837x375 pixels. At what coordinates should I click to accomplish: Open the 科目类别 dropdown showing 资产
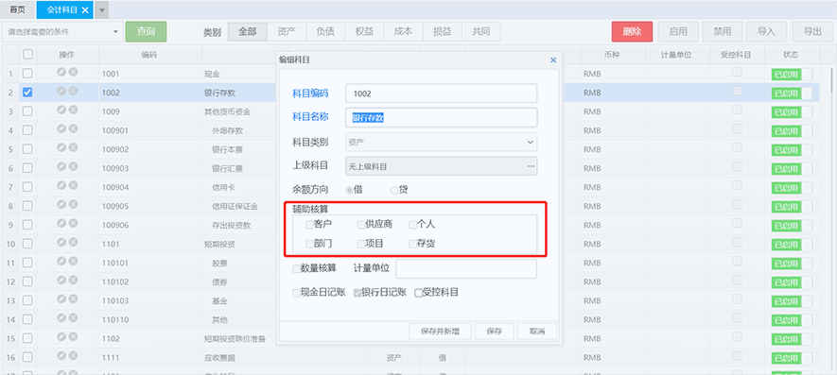coord(441,142)
